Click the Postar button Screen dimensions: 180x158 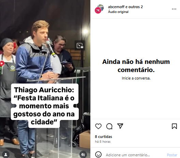(x=172, y=155)
